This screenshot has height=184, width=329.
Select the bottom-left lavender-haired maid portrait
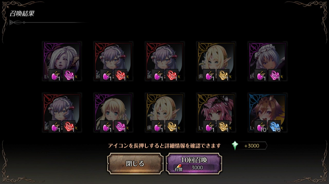click(x=62, y=113)
